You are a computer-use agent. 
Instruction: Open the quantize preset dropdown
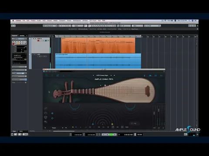coord(154,26)
